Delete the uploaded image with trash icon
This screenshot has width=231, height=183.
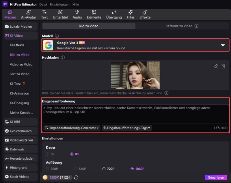(x=223, y=66)
